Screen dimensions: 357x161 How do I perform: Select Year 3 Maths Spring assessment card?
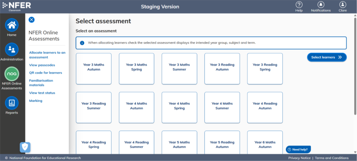click(x=136, y=69)
